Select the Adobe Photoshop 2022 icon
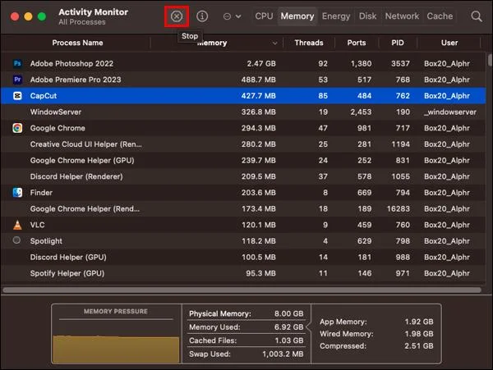 (17, 63)
